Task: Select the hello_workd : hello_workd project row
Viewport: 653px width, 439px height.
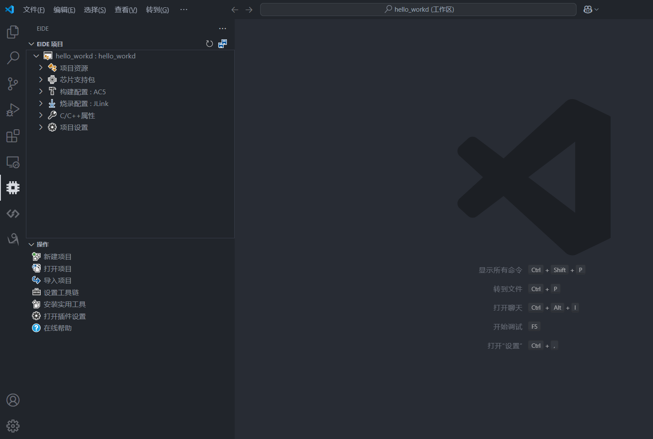Action: (x=131, y=56)
